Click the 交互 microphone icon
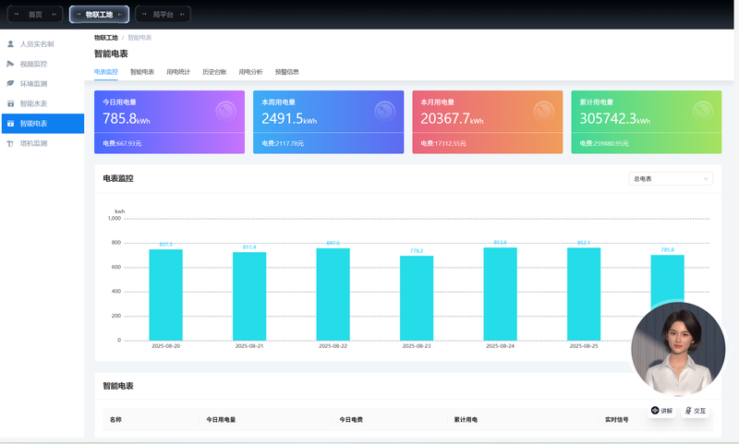 (x=688, y=411)
